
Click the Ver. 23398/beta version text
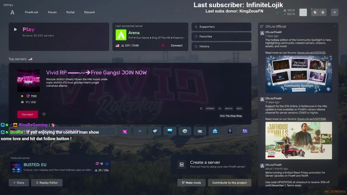point(335,191)
